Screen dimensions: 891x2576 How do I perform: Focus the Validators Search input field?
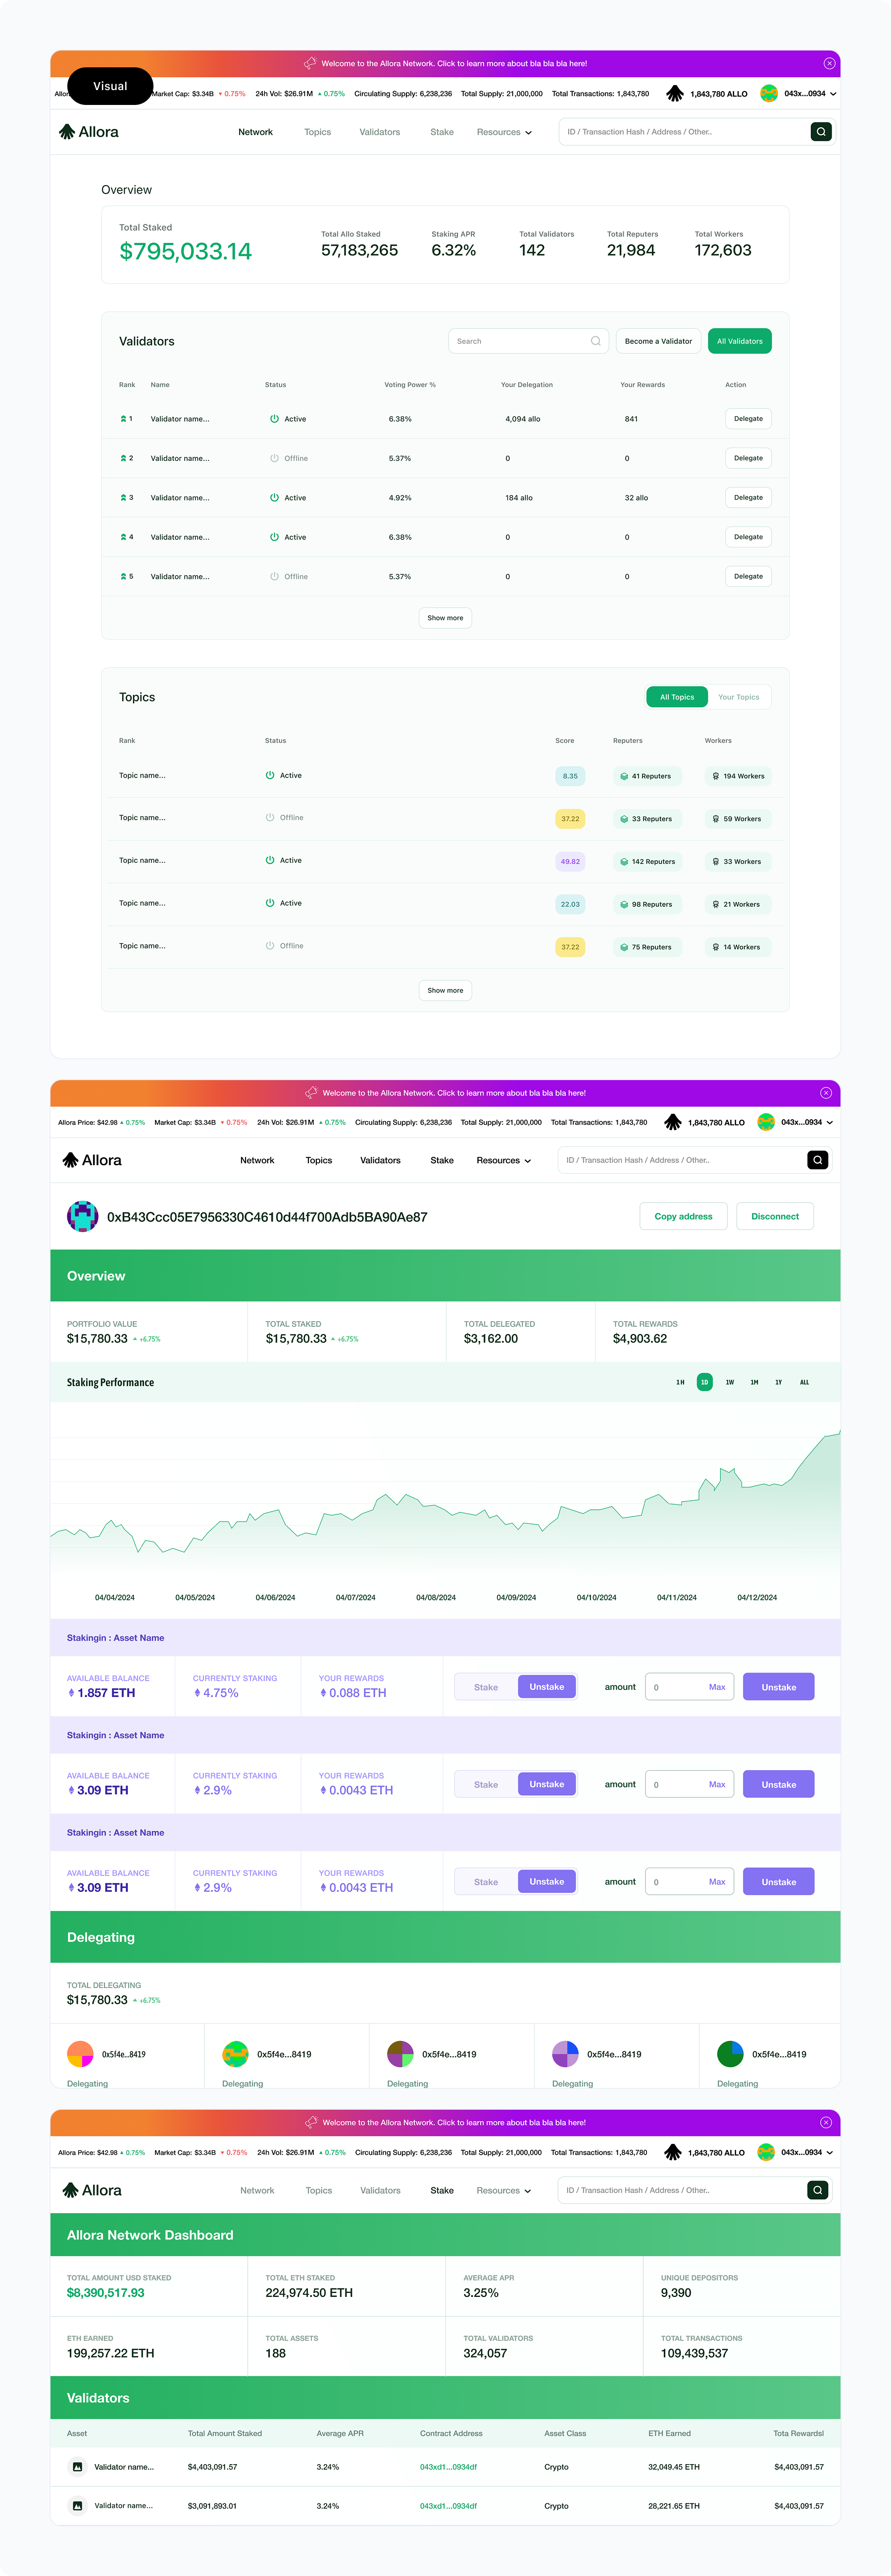pos(528,341)
